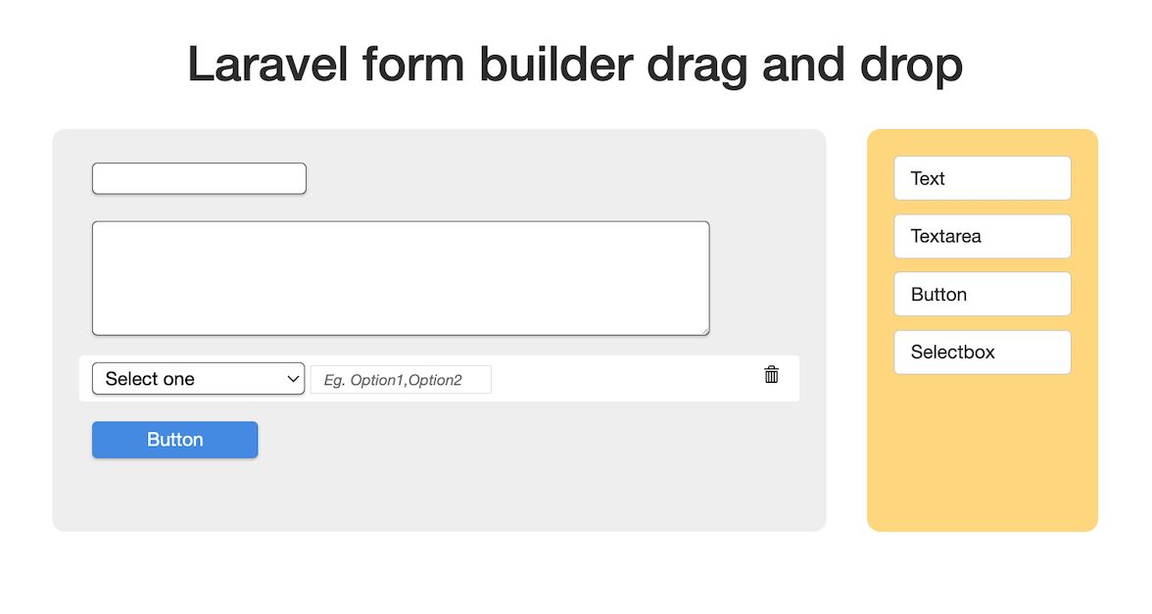The height and width of the screenshot is (614, 1152).
Task: Click the 'Selectbox' item in the sidebar palette
Action: point(982,352)
